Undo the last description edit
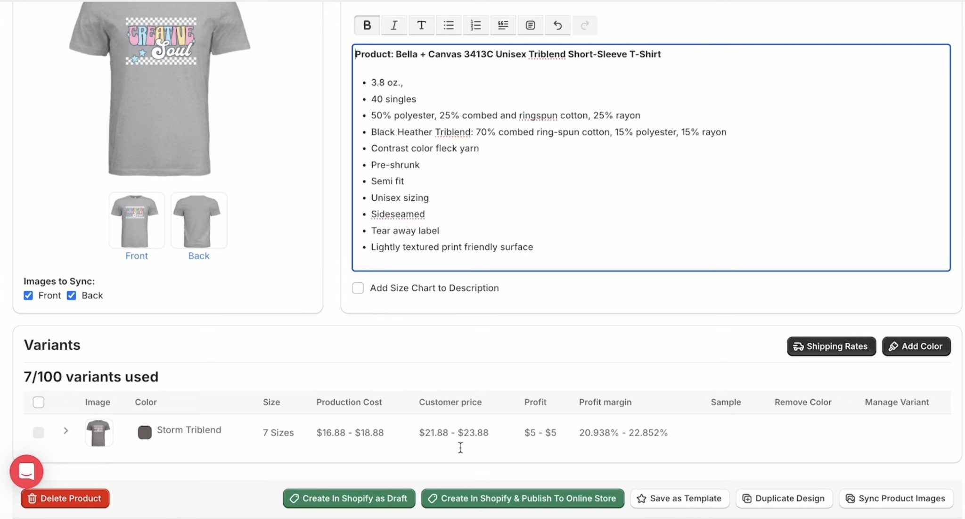 tap(557, 25)
